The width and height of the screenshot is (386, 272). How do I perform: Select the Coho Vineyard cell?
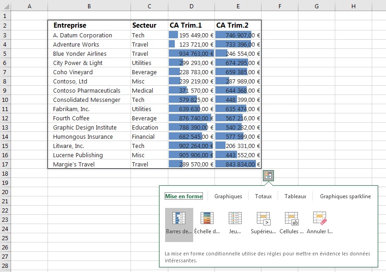89,72
